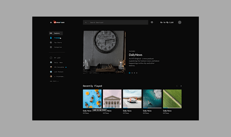Expand the see more list
Viewport: 231px width, 137px height.
(54, 81)
